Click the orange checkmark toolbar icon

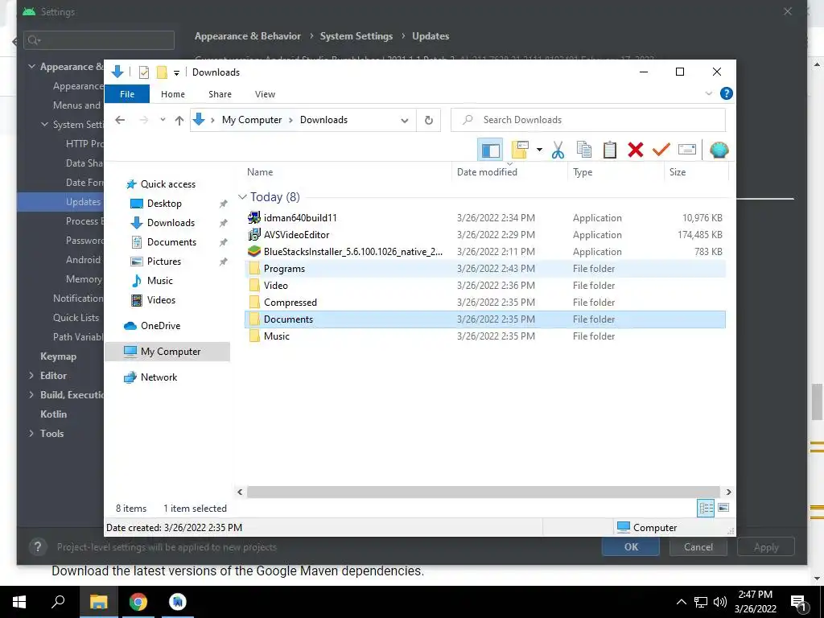pos(661,150)
